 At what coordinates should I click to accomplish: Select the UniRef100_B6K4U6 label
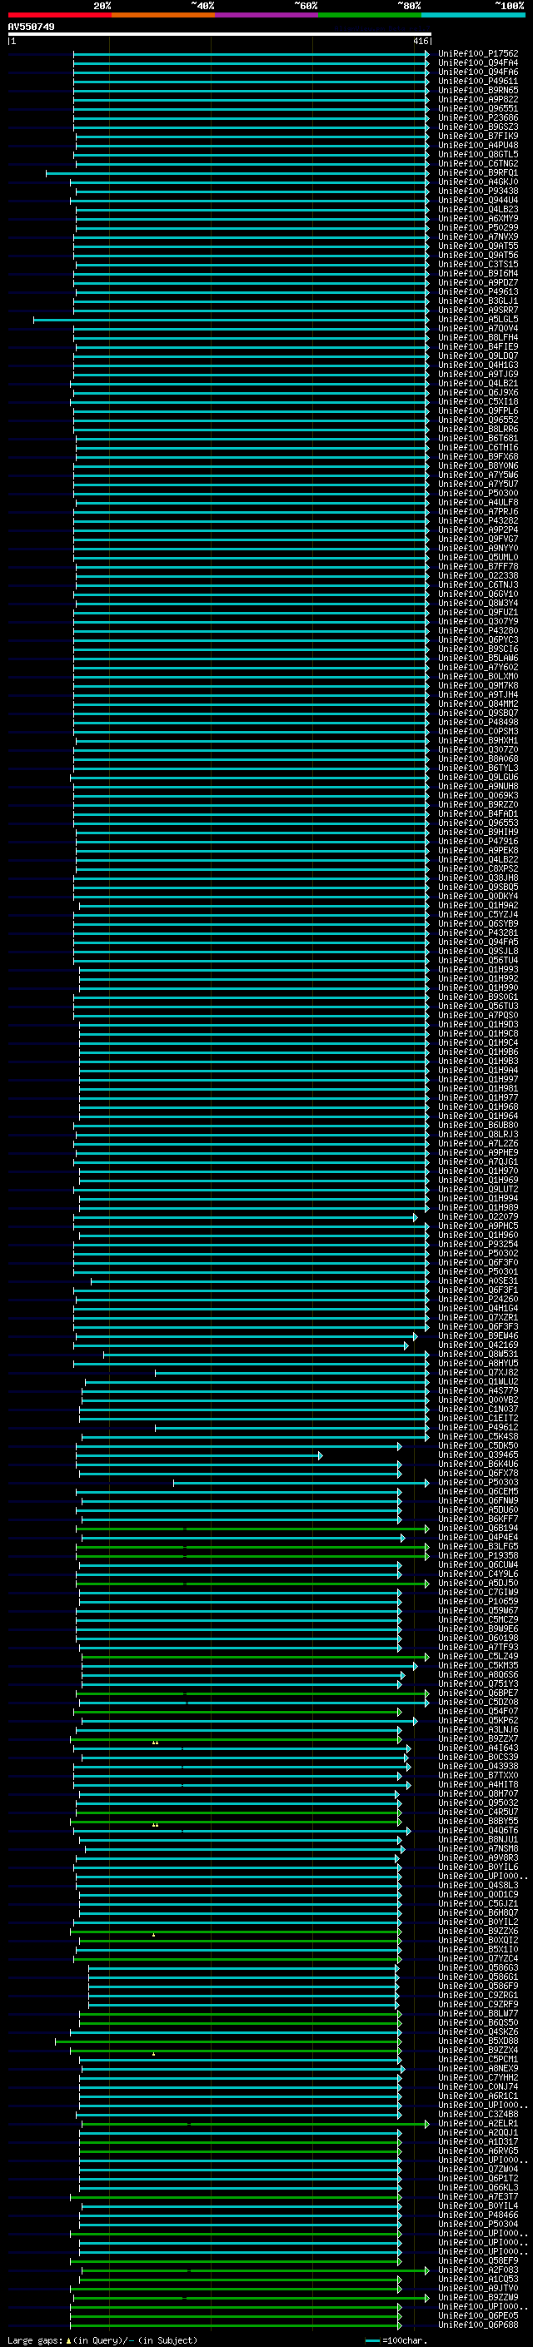click(x=478, y=1464)
